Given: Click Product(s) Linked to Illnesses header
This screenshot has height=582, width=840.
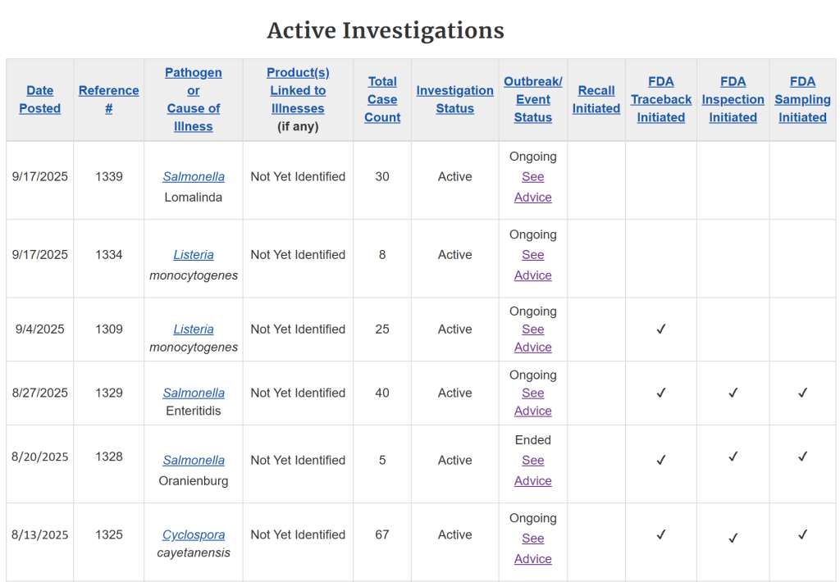Looking at the screenshot, I should [298, 90].
